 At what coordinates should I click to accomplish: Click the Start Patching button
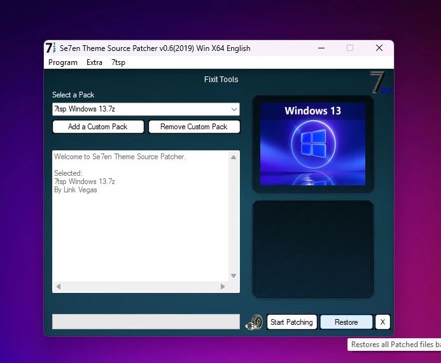pos(291,322)
